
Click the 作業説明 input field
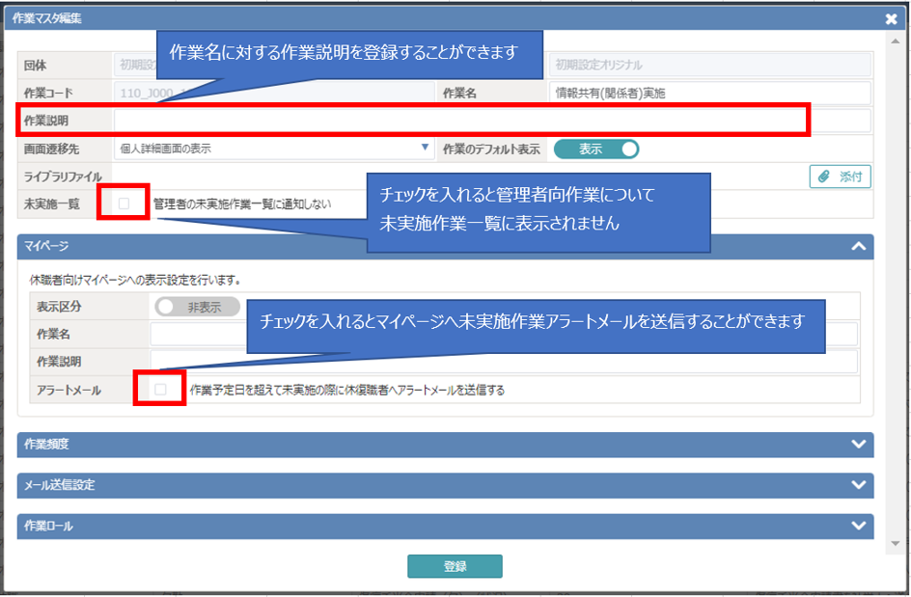point(459,121)
